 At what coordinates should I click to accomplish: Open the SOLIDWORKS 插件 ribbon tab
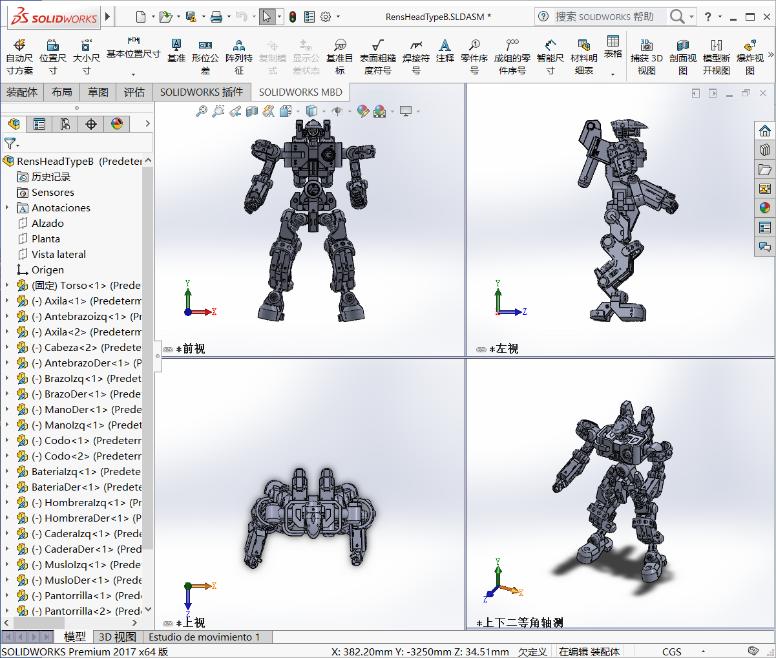pyautogui.click(x=202, y=92)
